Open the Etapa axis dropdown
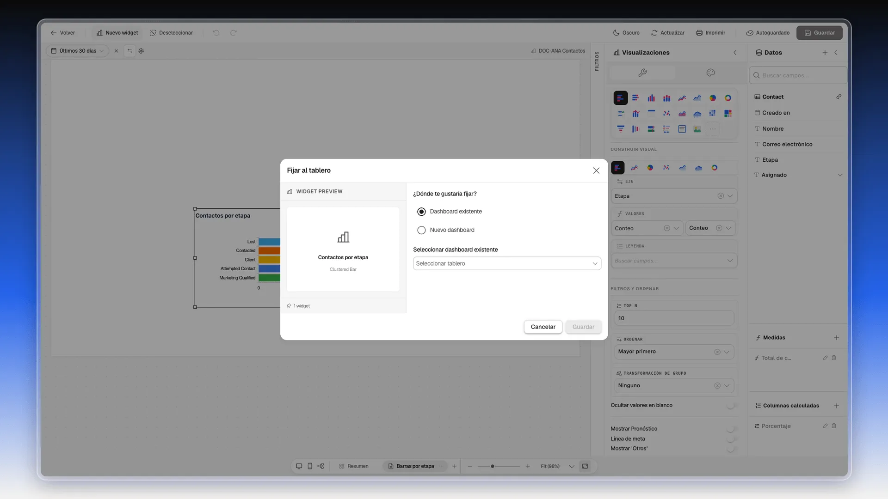This screenshot has width=888, height=499. pos(730,196)
